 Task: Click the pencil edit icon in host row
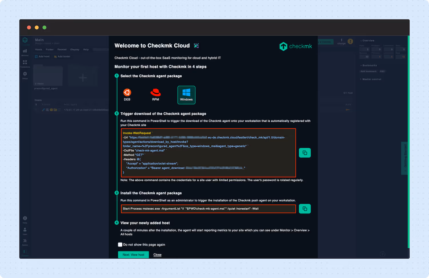pyautogui.click(x=43, y=110)
